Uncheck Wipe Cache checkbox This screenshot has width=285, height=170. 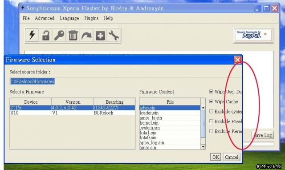(x=211, y=101)
